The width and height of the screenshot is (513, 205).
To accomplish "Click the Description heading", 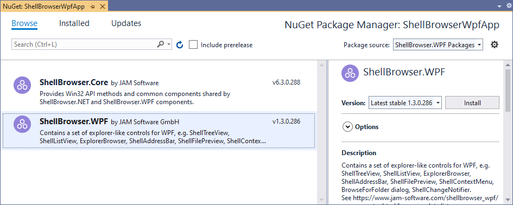I will 359,153.
